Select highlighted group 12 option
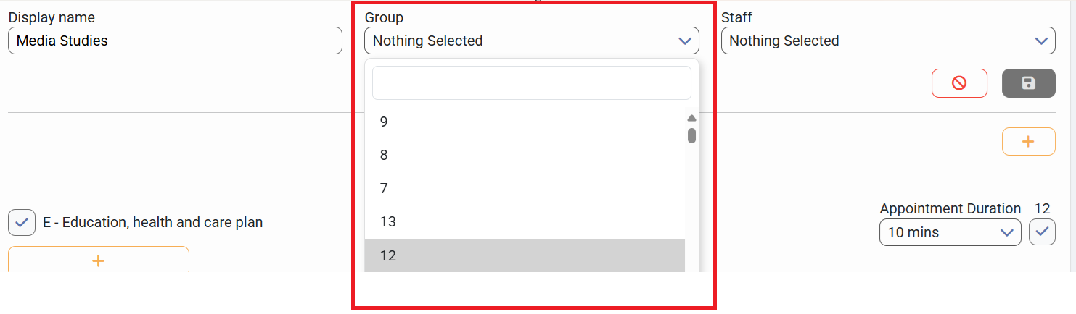The height and width of the screenshot is (314, 1076). (525, 255)
